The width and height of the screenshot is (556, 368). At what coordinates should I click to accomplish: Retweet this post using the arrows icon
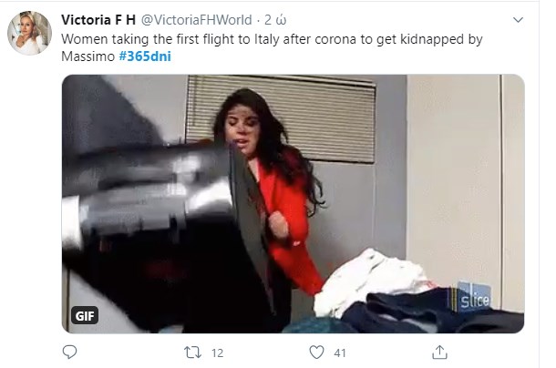[x=192, y=353]
